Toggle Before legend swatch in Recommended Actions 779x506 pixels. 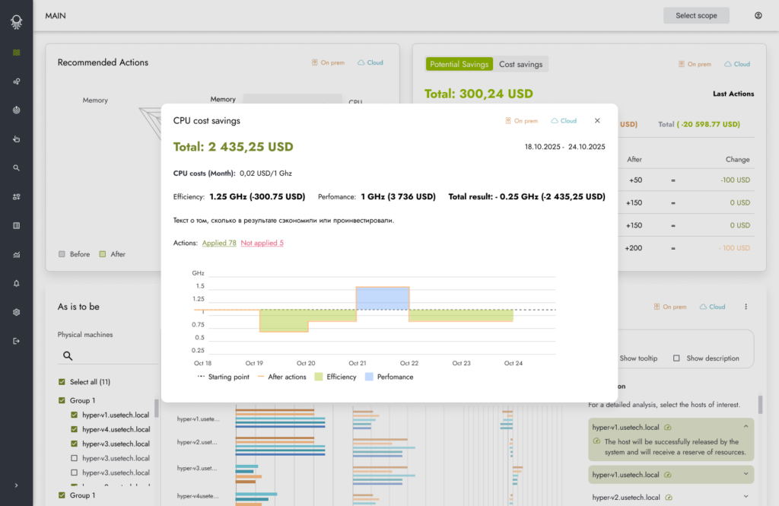point(62,254)
